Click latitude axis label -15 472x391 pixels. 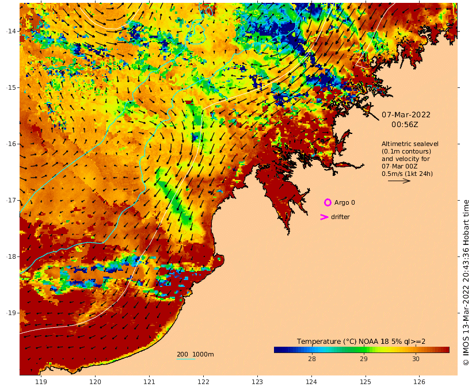pos(11,87)
